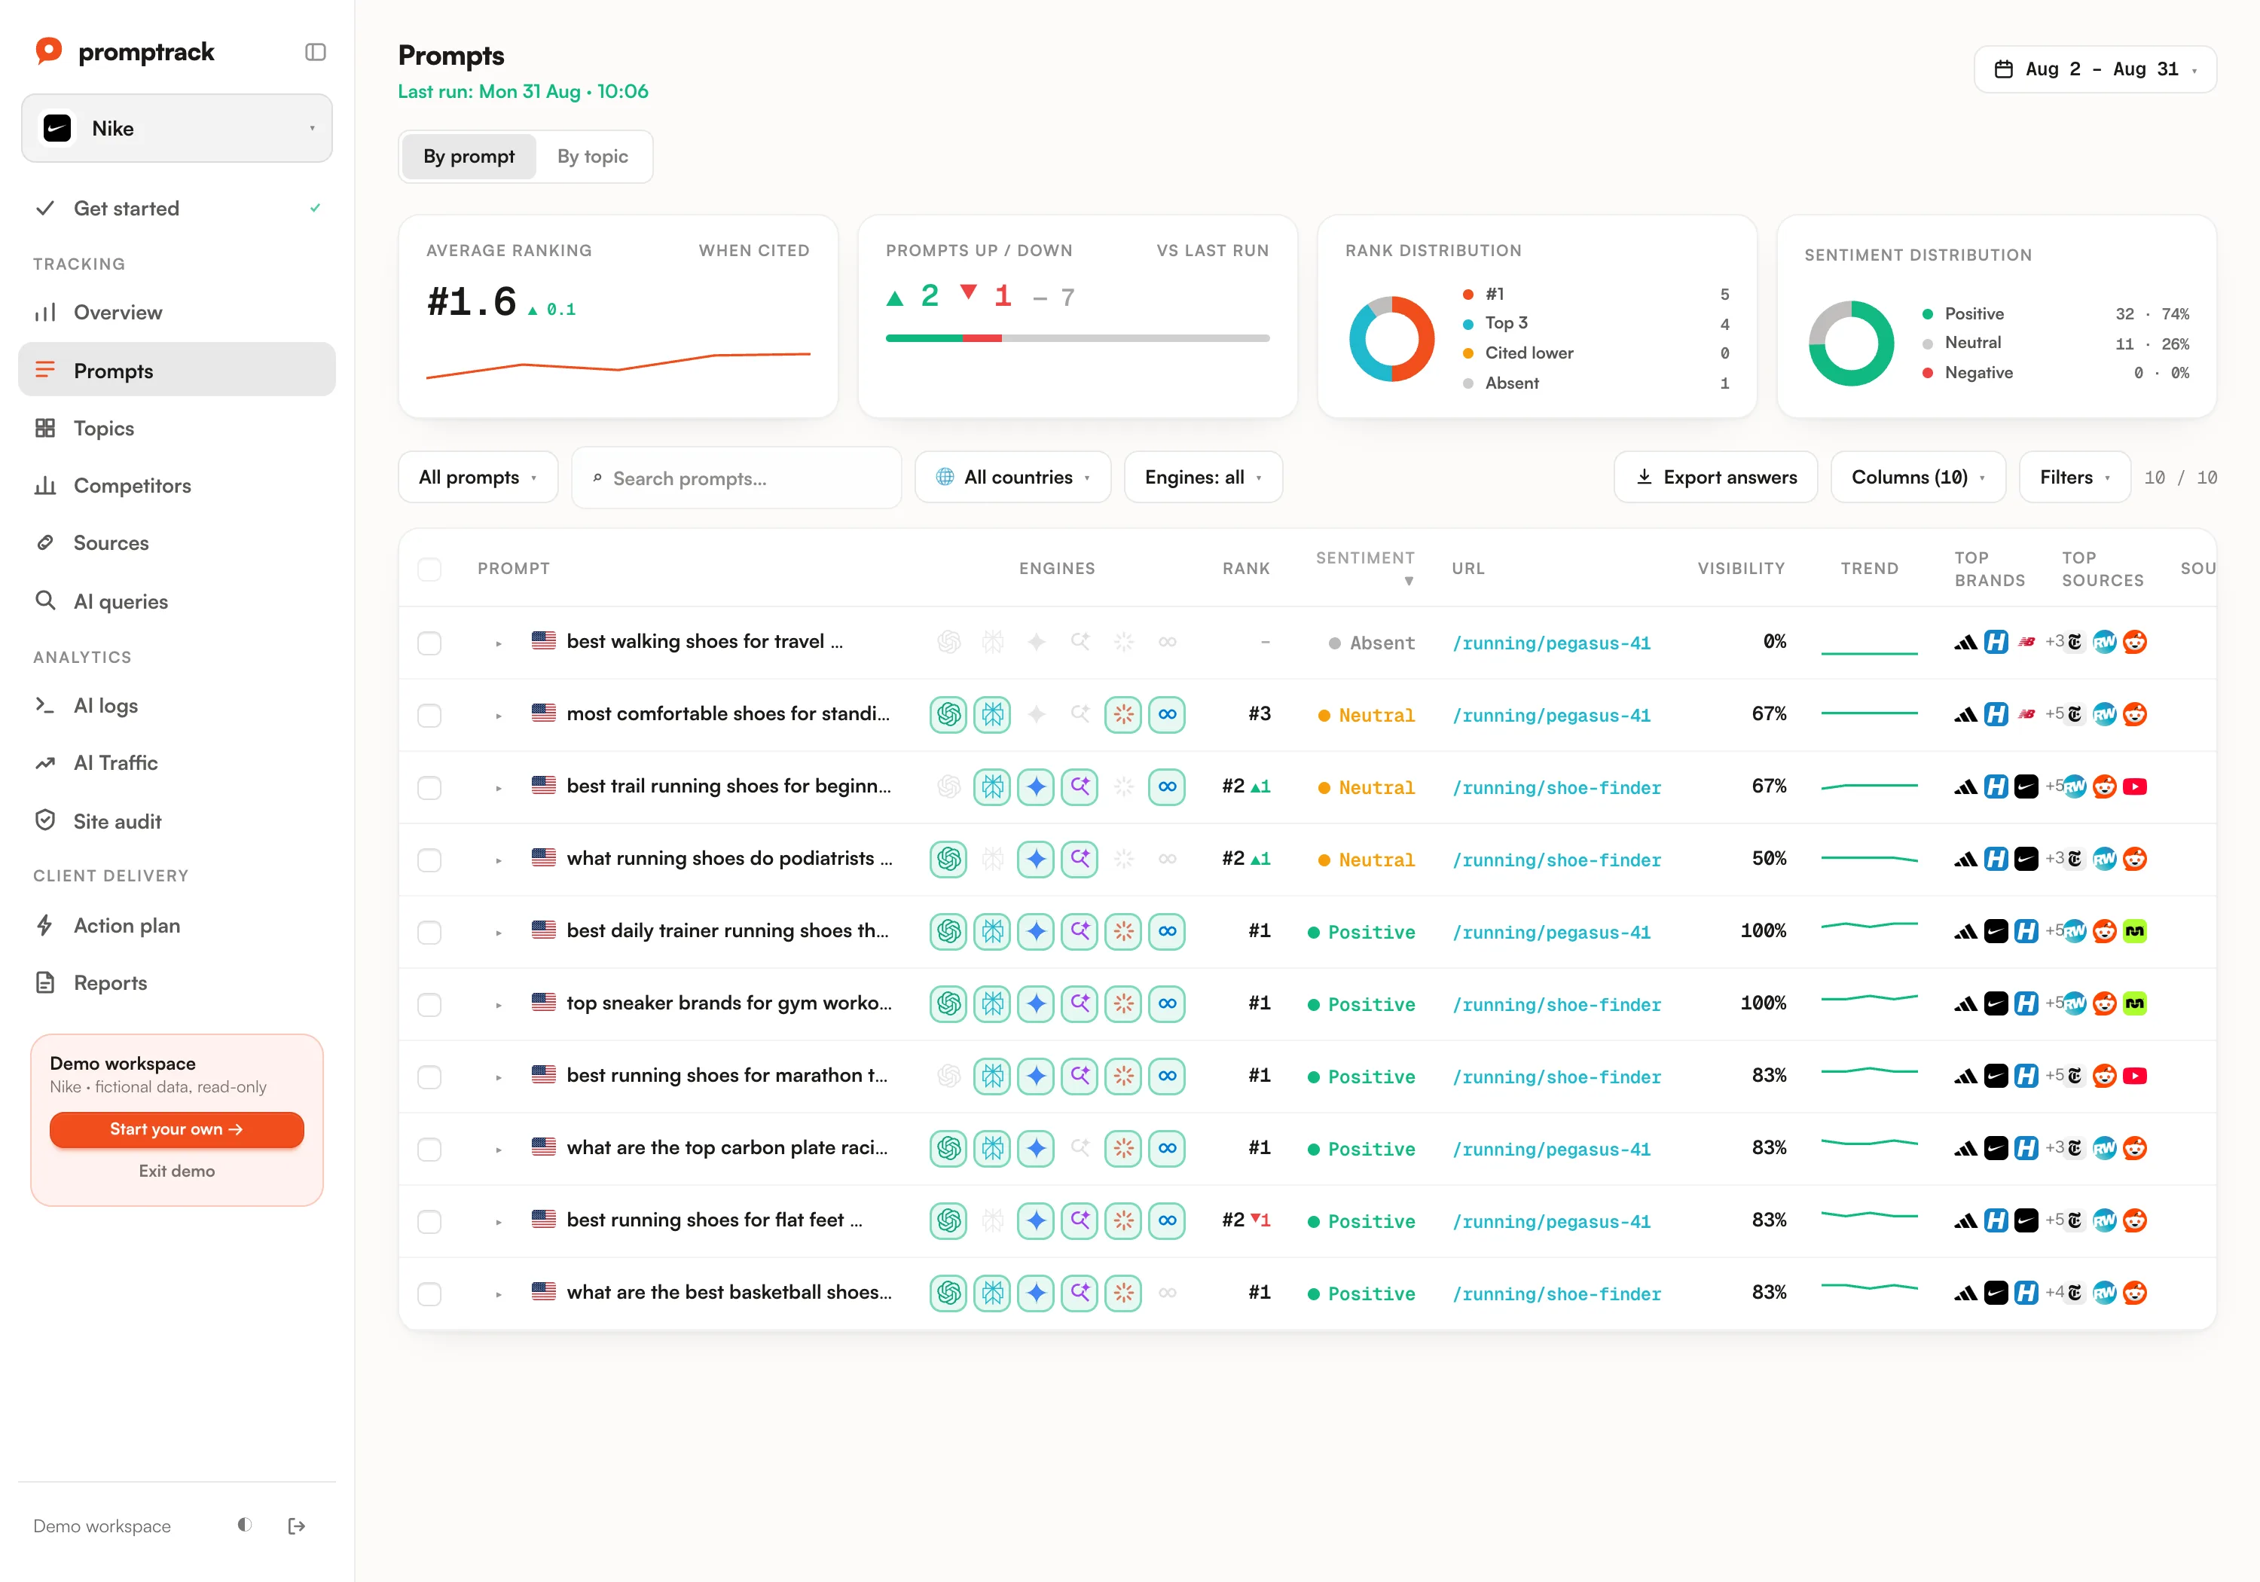2260x1582 pixels.
Task: Click Gemini engine icon in what running shoes podiatrists row
Action: (x=1037, y=860)
